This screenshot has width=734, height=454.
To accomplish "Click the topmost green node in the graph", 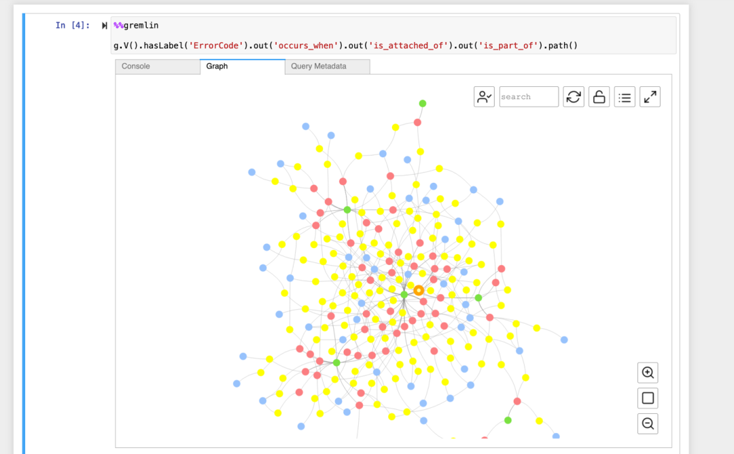I will coord(423,103).
